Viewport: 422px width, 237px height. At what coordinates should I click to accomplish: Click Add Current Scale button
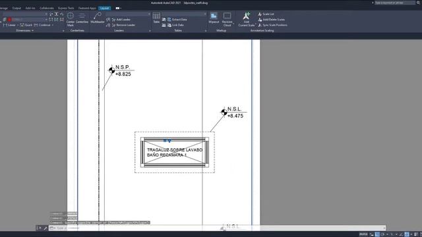[246, 19]
